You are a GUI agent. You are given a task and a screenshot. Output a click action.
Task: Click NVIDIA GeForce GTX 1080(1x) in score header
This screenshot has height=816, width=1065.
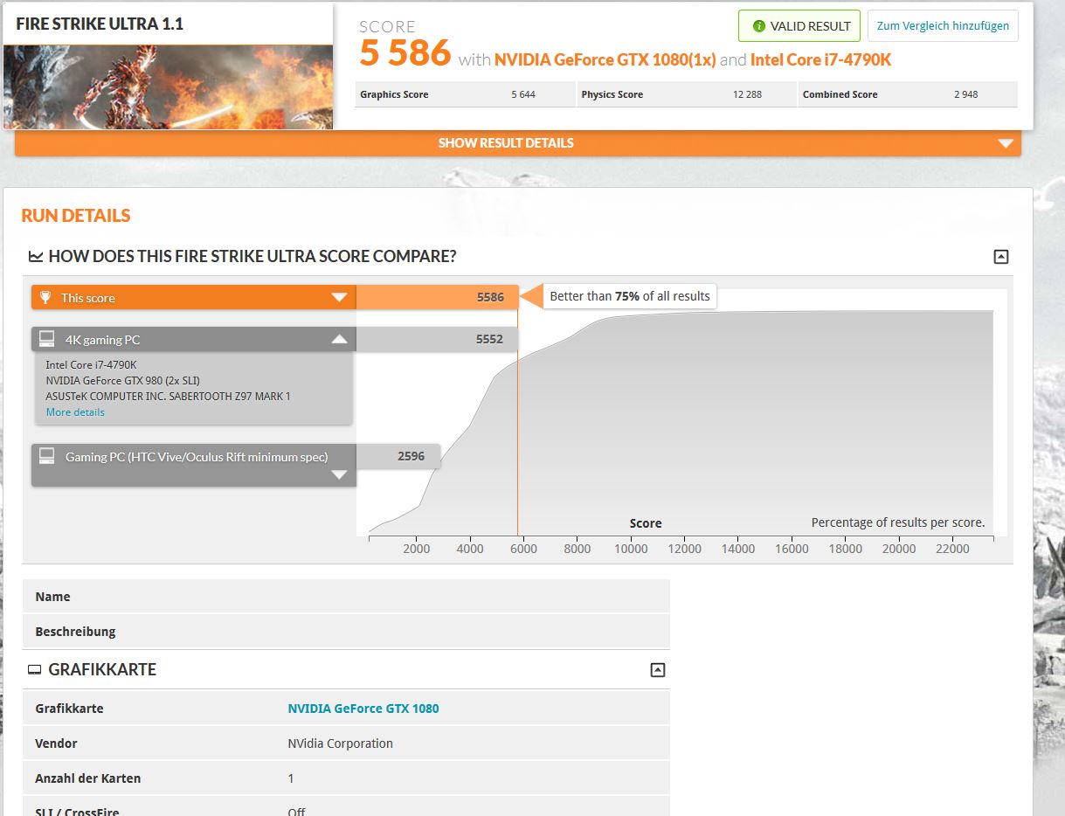(x=605, y=60)
